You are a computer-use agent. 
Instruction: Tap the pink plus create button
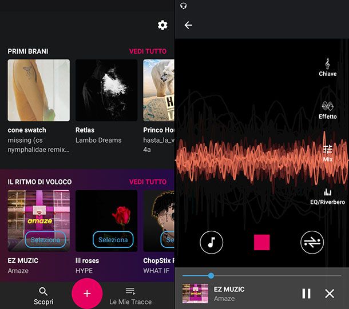pos(87,294)
